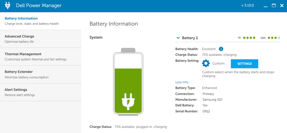Click the 'Samsung SDI' manufacturer value
This screenshot has width=287, height=133.
click(213, 100)
